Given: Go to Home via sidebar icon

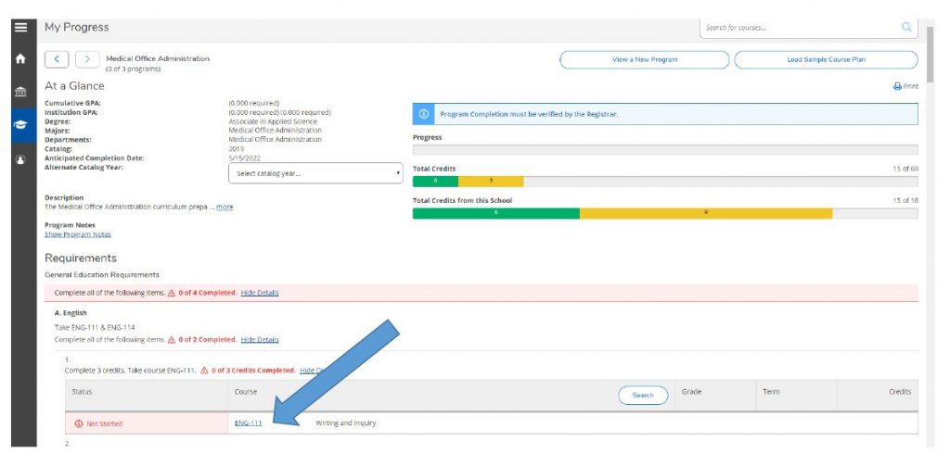Looking at the screenshot, I should click(x=20, y=58).
